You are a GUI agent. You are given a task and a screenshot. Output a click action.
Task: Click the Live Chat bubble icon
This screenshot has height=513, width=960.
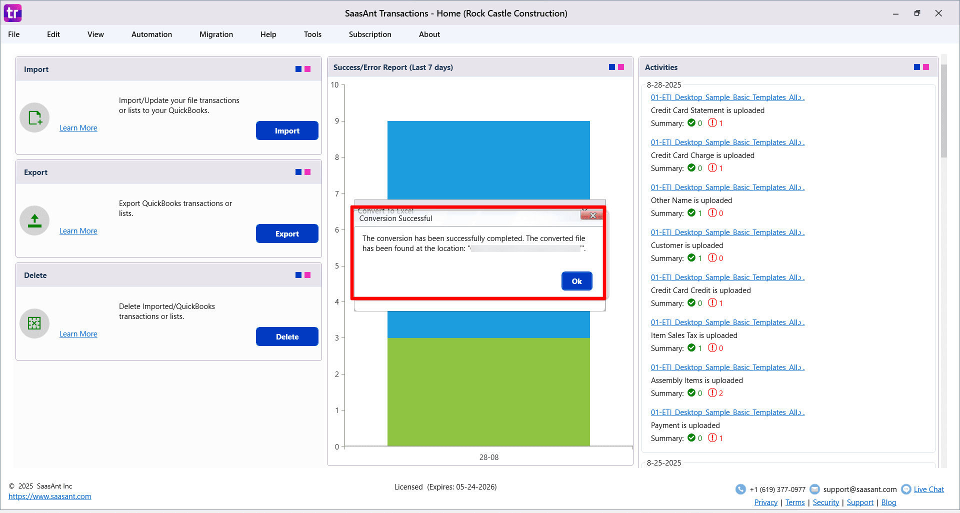pyautogui.click(x=906, y=489)
